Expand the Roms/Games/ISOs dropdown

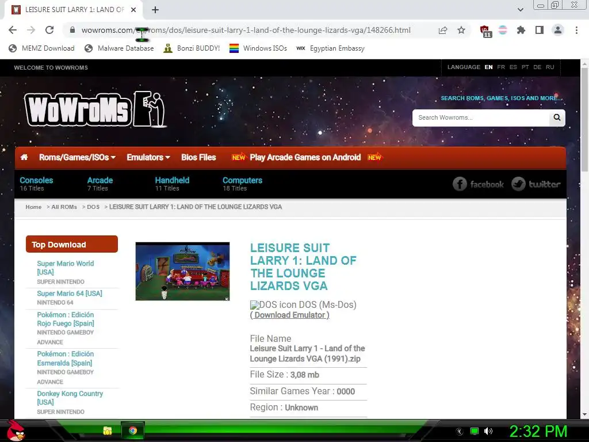coord(77,157)
